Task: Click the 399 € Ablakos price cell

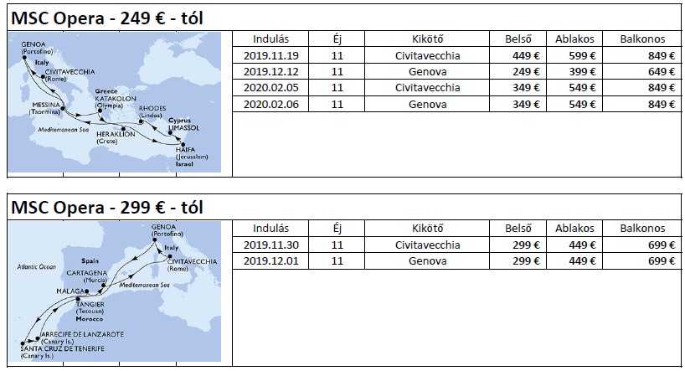Action: (582, 72)
